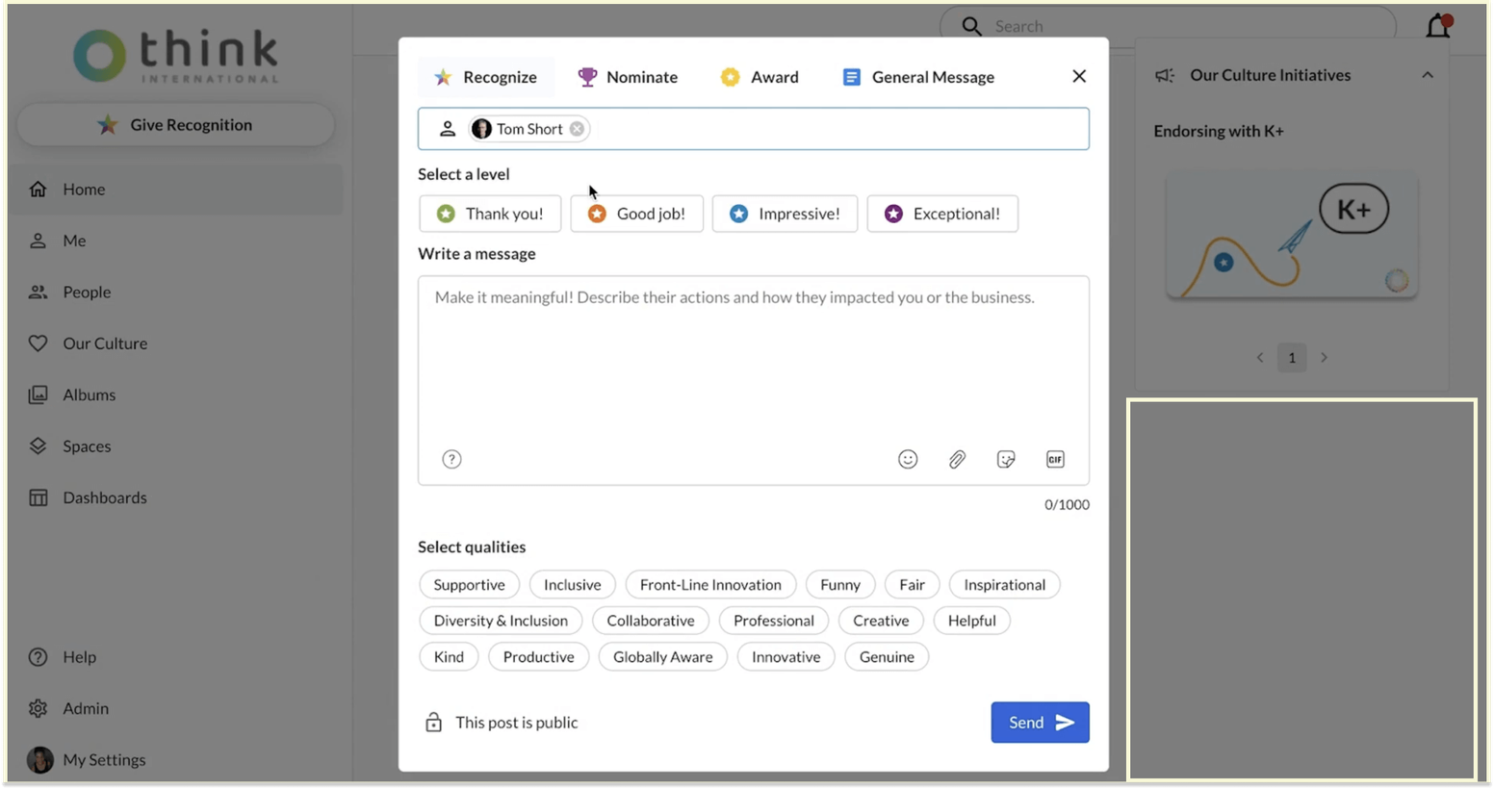This screenshot has width=1494, height=789.
Task: Click the Give Recognition button
Action: point(175,125)
